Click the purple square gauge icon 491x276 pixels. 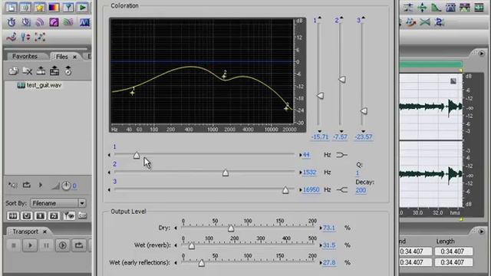click(54, 22)
